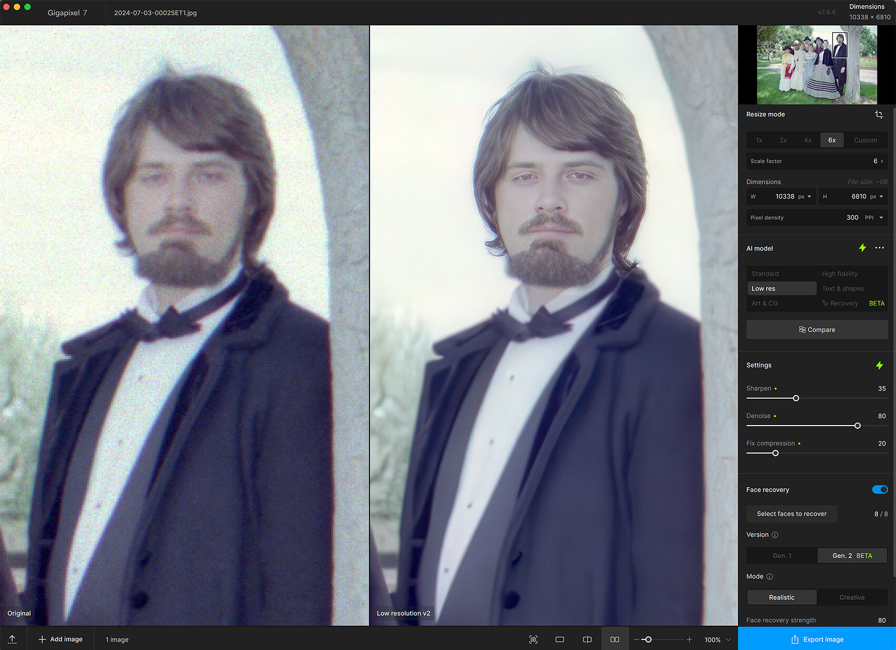Click the lightning auto-pilot icon beside Settings

point(880,365)
